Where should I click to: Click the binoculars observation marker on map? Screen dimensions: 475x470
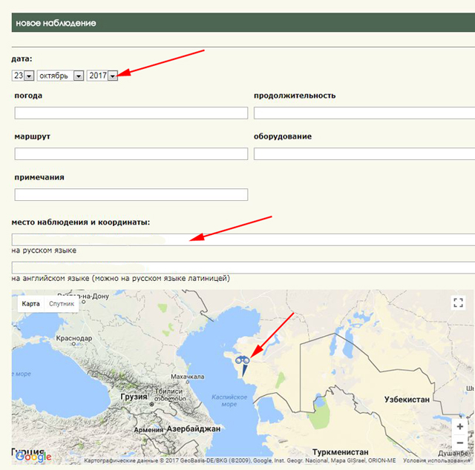241,361
